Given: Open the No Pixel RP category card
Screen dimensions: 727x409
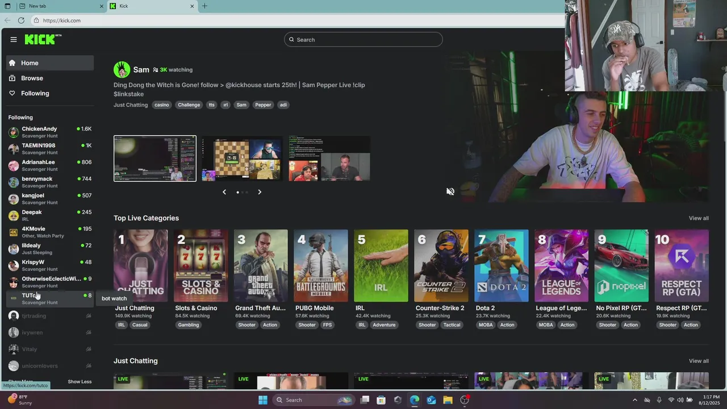Looking at the screenshot, I should [x=622, y=266].
